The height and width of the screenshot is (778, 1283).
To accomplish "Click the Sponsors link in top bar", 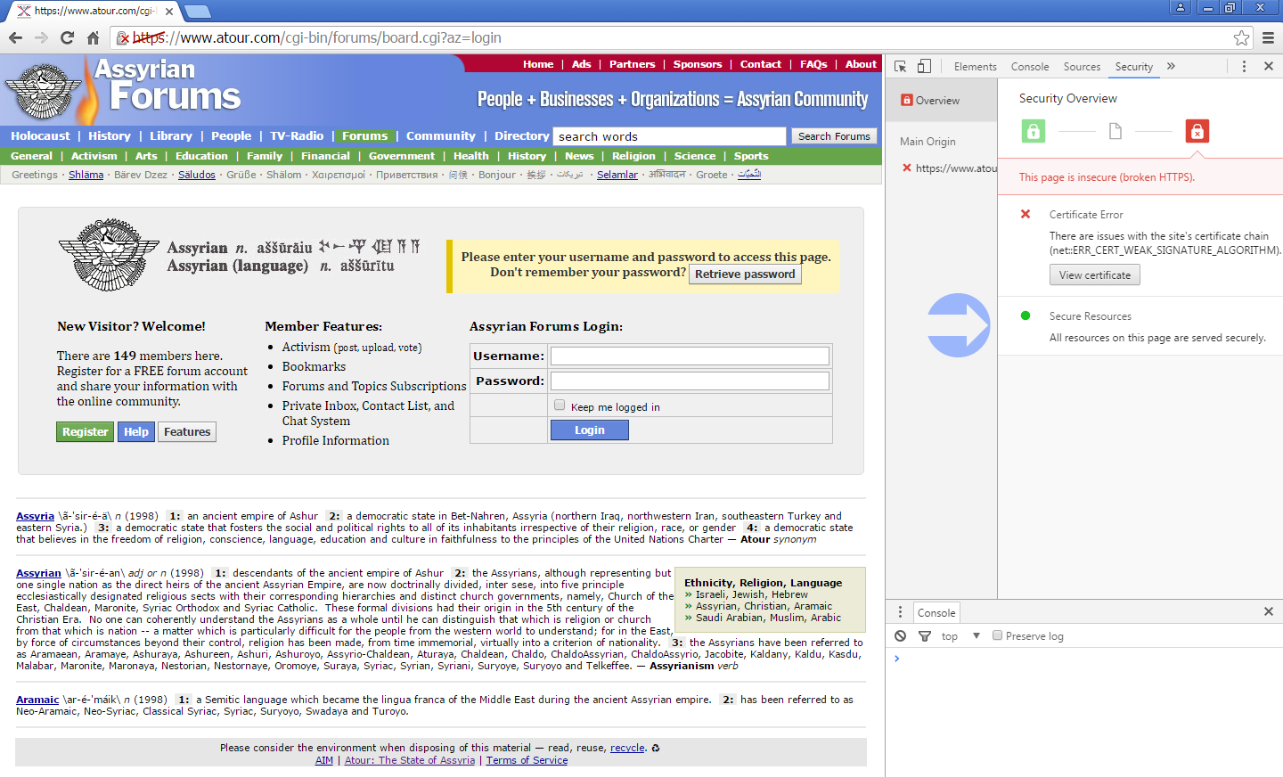I will (698, 63).
